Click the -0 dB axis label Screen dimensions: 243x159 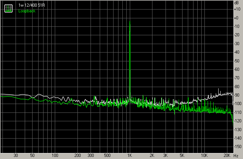tap(237, 17)
